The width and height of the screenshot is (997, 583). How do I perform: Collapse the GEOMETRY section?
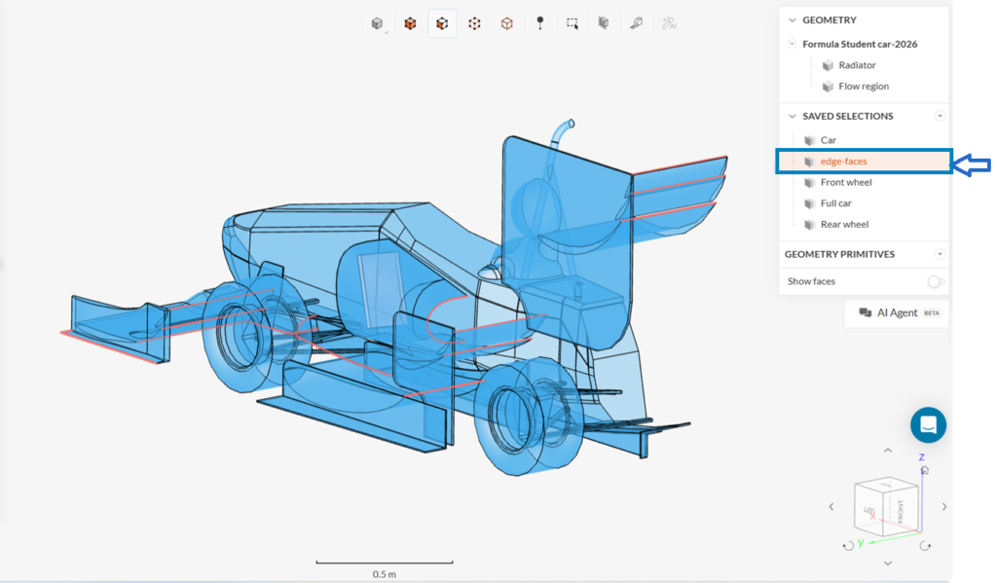tap(792, 20)
